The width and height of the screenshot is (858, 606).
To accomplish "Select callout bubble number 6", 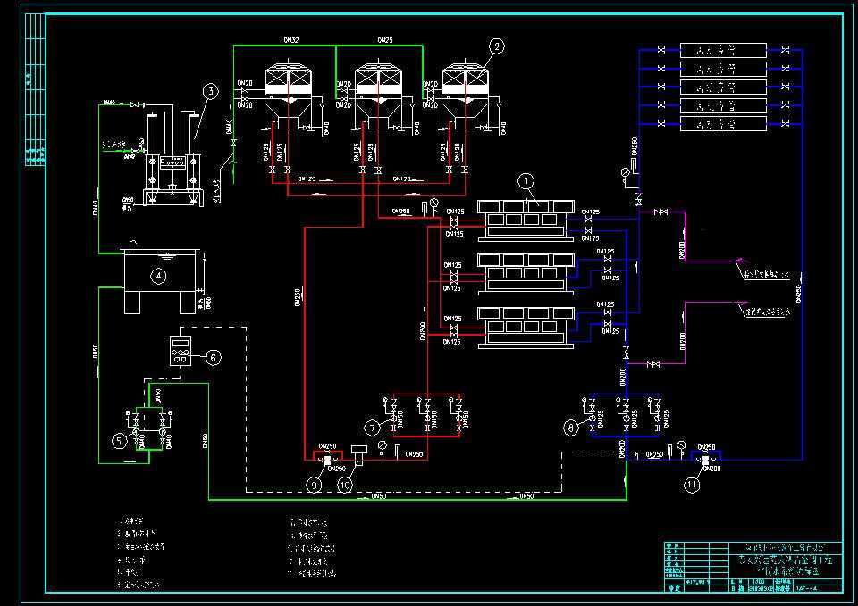I will (214, 357).
